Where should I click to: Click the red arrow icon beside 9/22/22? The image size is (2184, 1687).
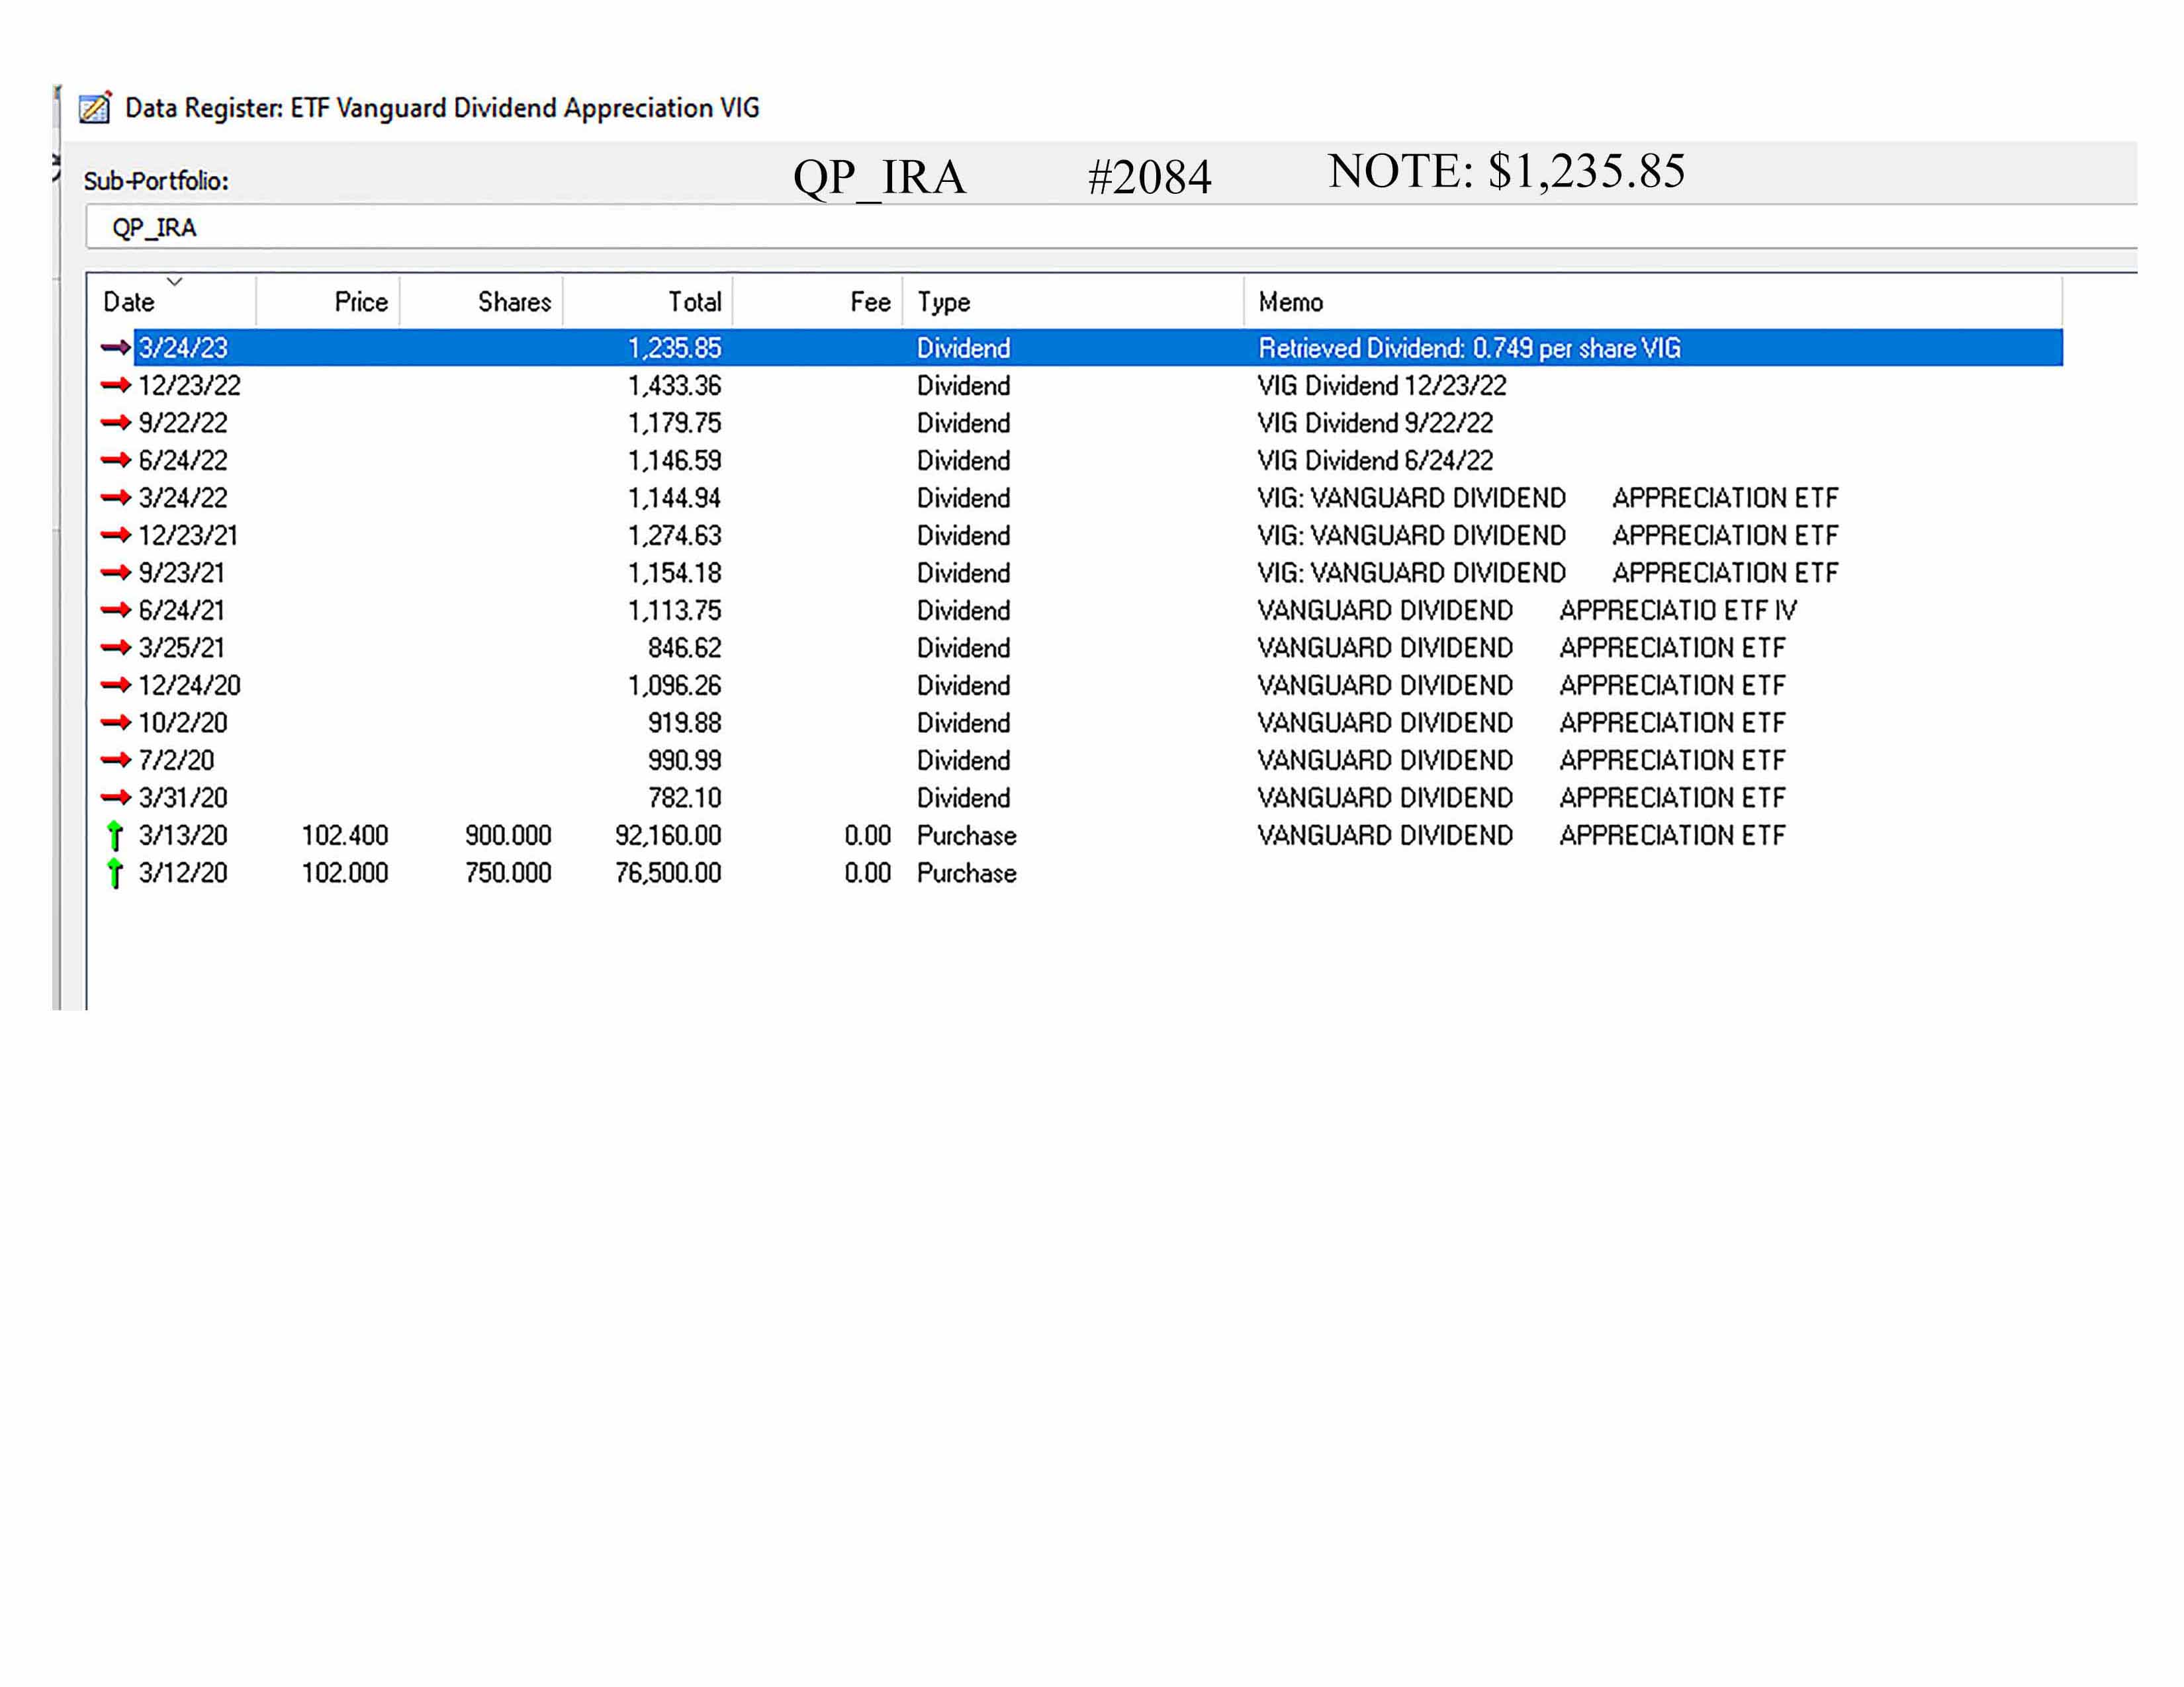[116, 423]
